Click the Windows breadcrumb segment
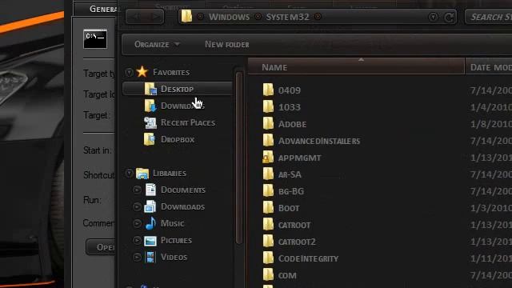The image size is (512, 288). coord(229,17)
